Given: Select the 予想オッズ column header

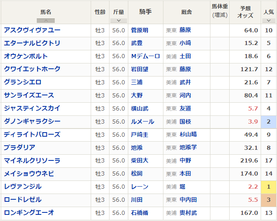Looking at the screenshot, I should coord(245,12).
